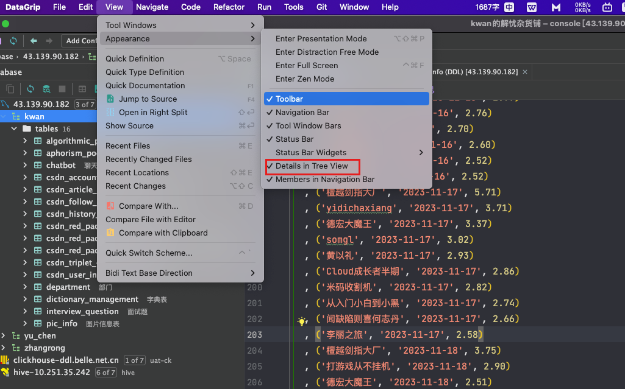Uncheck the Toolbar option

pos(346,99)
